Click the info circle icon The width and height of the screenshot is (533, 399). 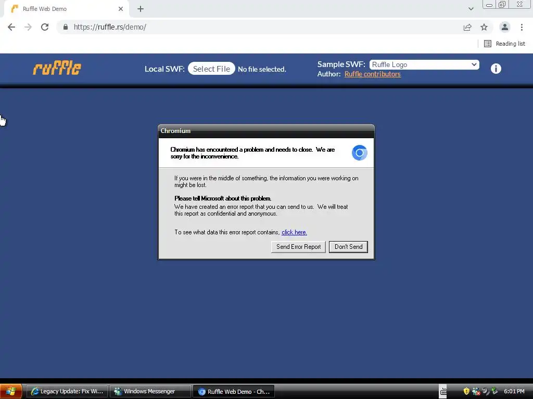pos(496,69)
